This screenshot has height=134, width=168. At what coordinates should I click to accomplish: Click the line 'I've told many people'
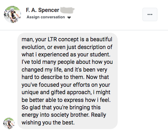(x=67, y=62)
